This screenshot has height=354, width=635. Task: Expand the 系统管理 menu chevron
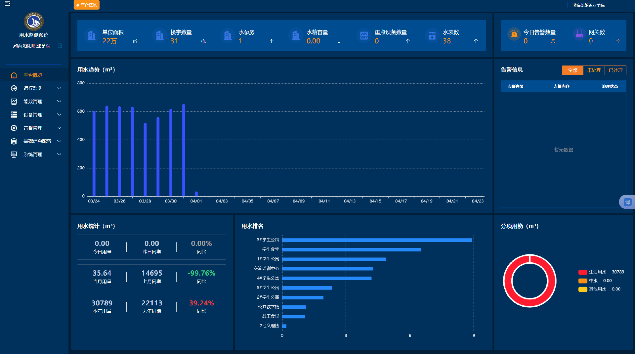coord(60,155)
